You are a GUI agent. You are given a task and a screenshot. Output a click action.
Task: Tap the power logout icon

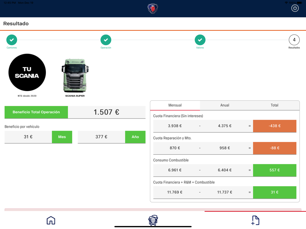coord(295,8)
